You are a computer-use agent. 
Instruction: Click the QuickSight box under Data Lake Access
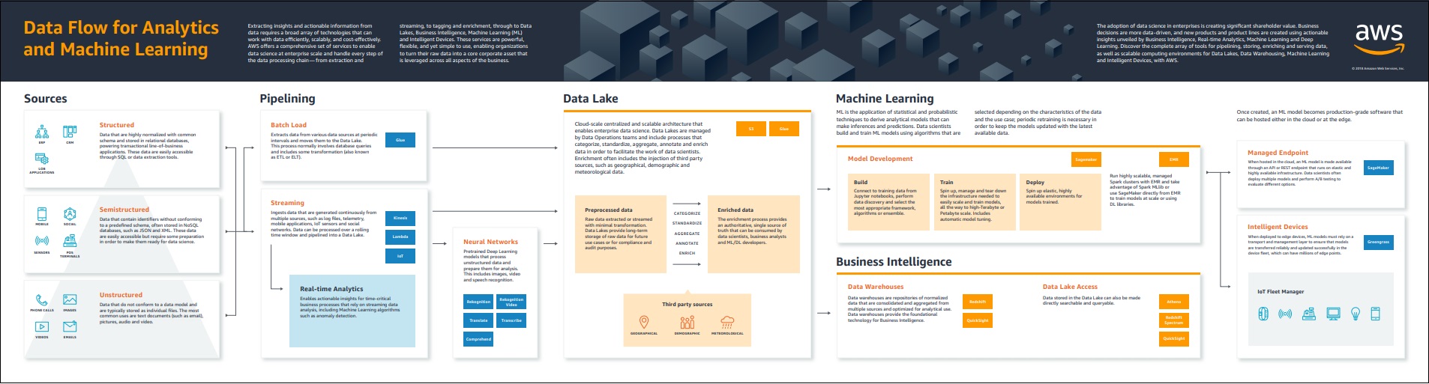pos(1174,338)
